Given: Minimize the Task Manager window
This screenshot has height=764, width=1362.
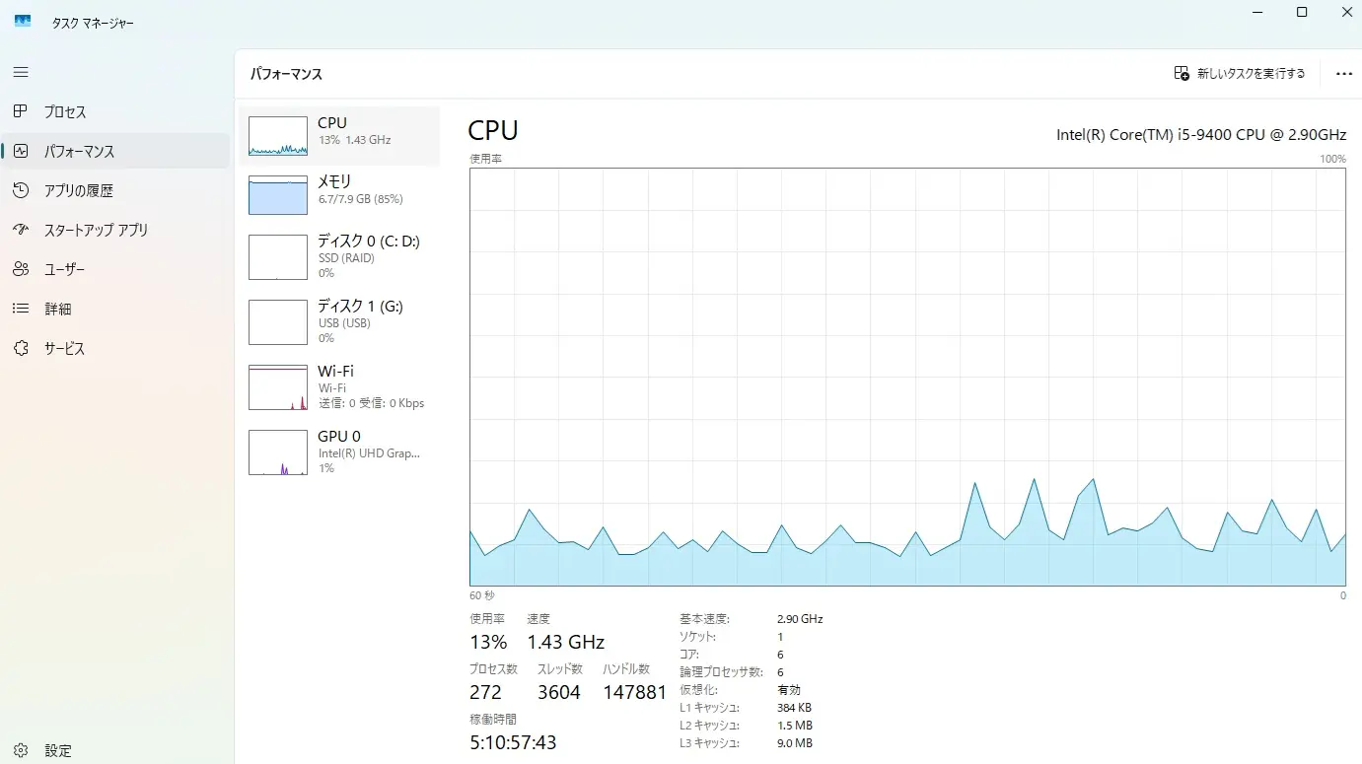Looking at the screenshot, I should (1256, 12).
